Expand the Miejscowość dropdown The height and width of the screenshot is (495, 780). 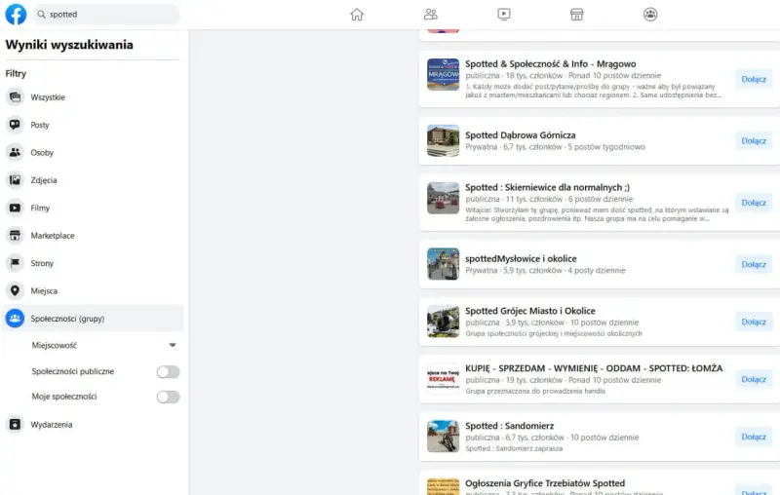click(x=173, y=345)
